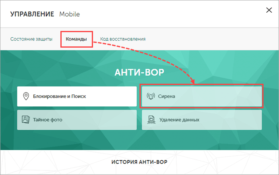Viewport: 279px width, 175px height.
Task: Click the Mobile device name
Action: tap(70, 14)
